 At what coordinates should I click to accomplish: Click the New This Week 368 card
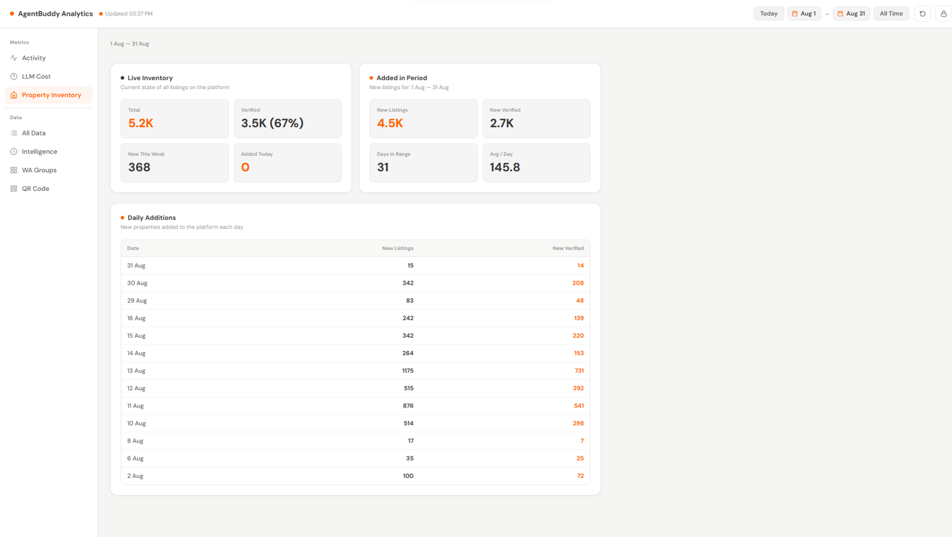tap(175, 163)
